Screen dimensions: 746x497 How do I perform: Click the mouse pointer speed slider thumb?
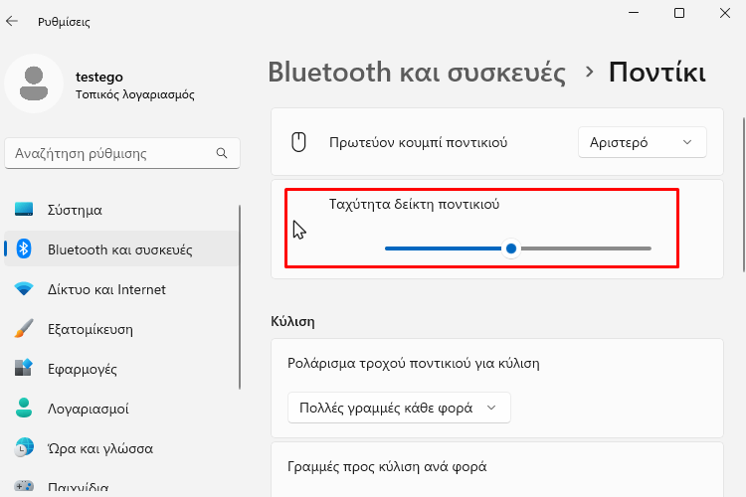(x=511, y=248)
